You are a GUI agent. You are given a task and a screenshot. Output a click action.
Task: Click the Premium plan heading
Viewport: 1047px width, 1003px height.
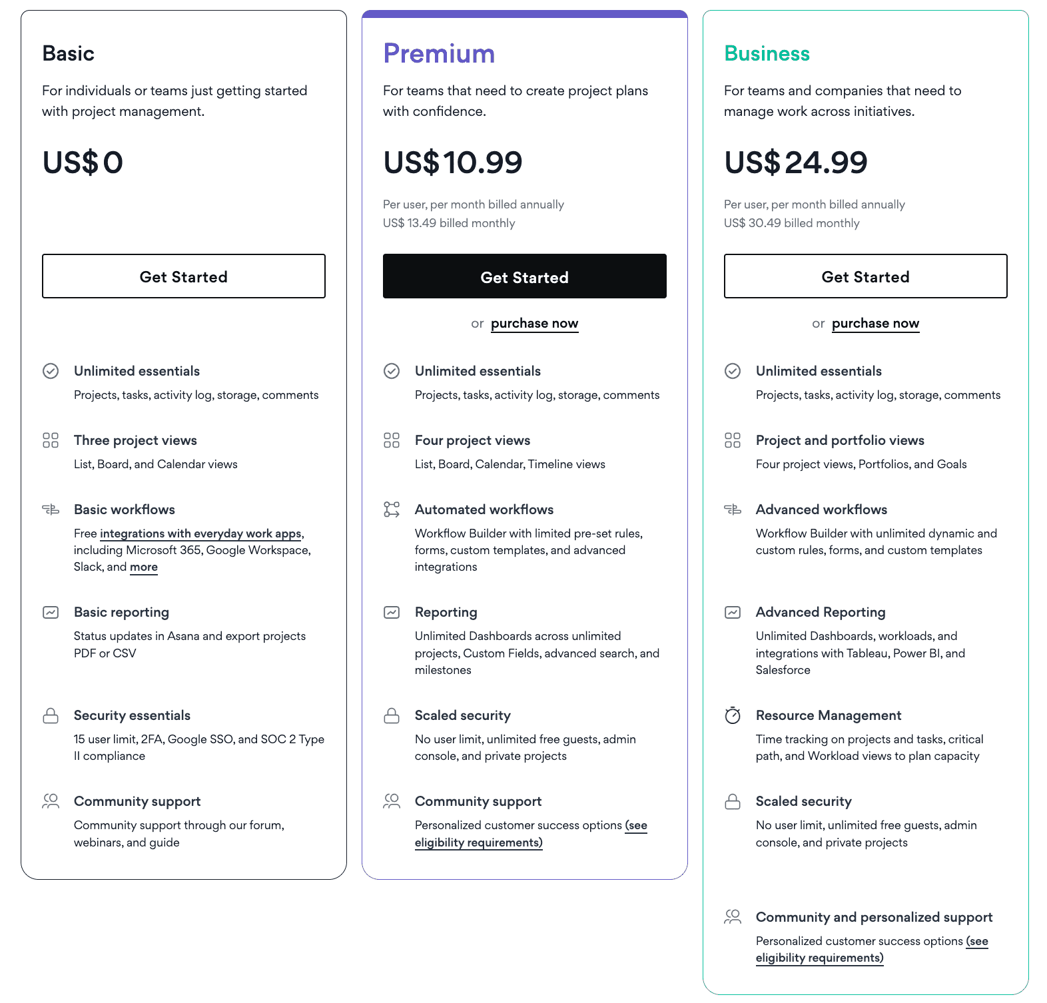pos(439,53)
